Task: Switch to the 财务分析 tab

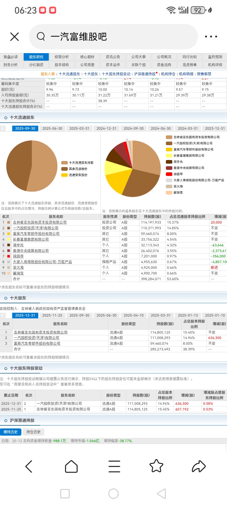Action: pos(11,65)
